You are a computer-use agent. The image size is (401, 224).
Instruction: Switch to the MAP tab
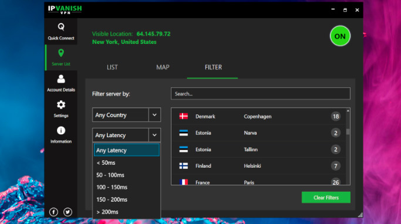(x=163, y=67)
